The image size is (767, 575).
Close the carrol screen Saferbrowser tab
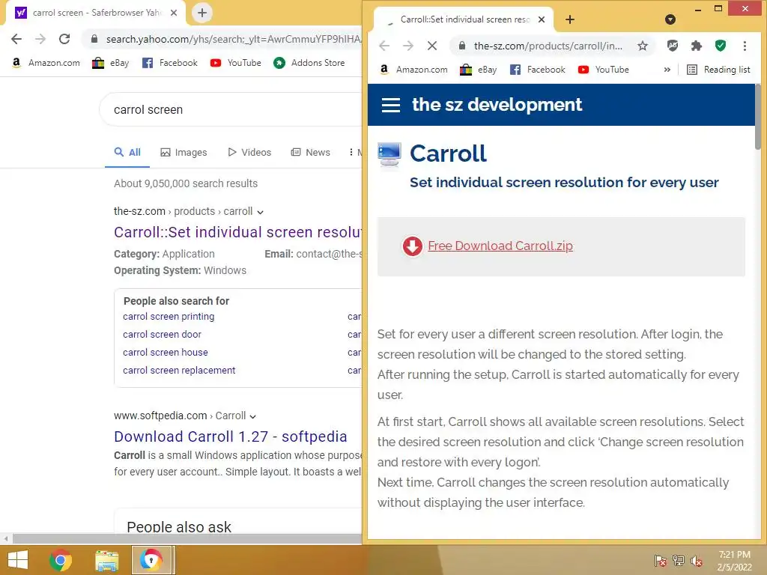(173, 13)
